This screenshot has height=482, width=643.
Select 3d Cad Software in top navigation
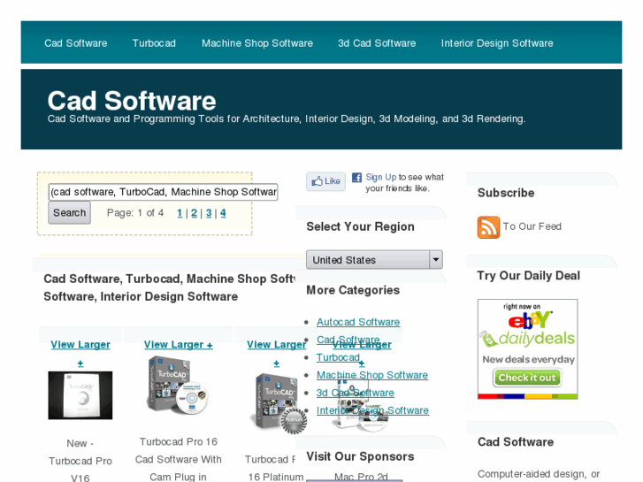[x=377, y=43]
